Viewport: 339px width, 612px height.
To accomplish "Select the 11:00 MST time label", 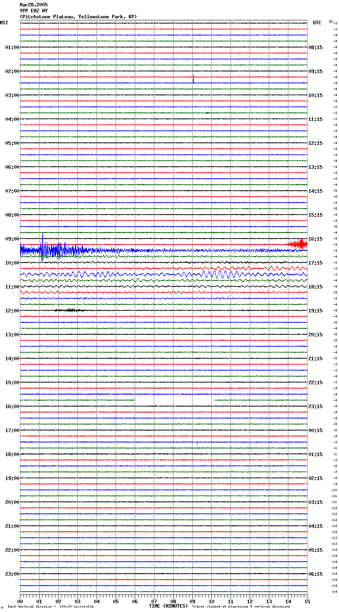I will point(12,287).
